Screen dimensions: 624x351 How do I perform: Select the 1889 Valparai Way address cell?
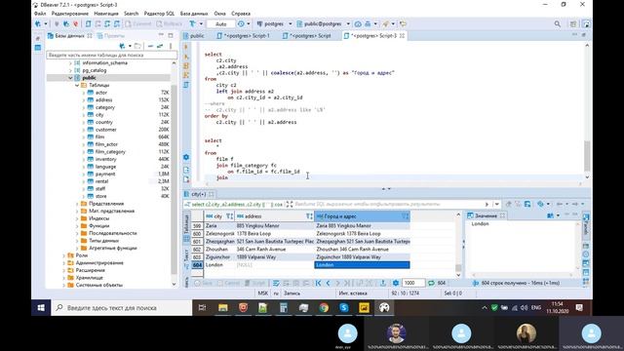tap(275, 257)
